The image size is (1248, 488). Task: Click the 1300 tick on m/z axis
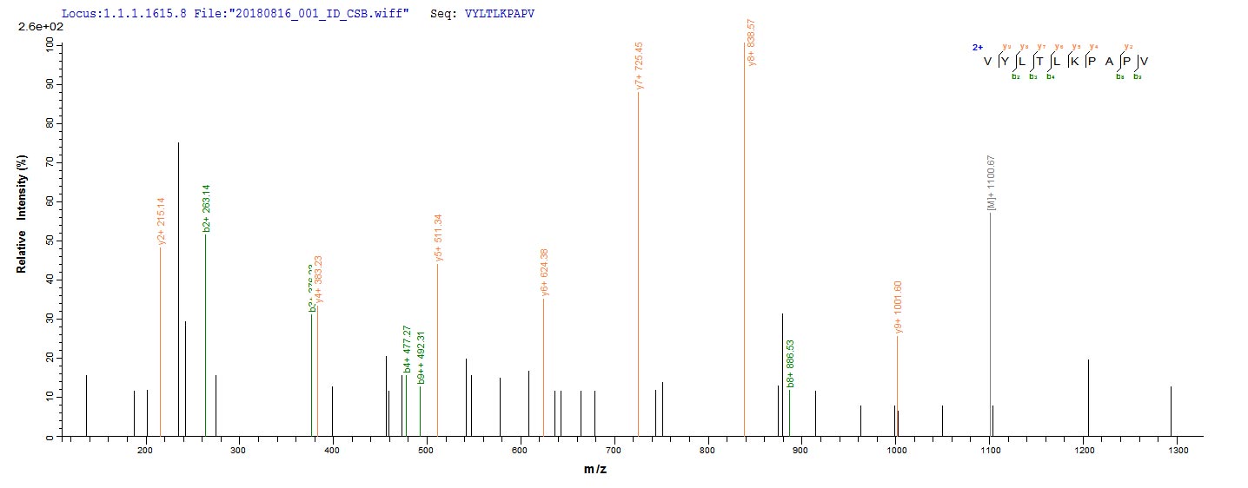click(x=1177, y=451)
